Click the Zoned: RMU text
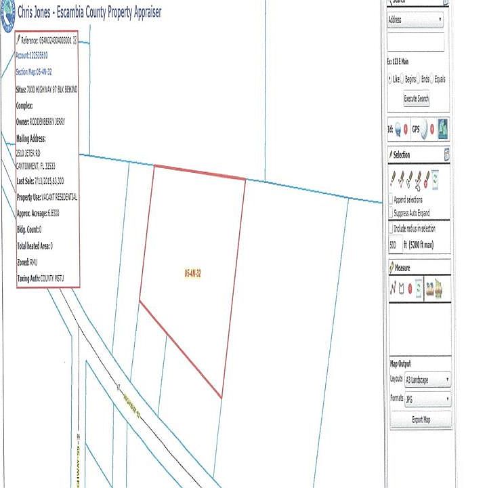Viewport: 487px width, 488px height. (27, 262)
